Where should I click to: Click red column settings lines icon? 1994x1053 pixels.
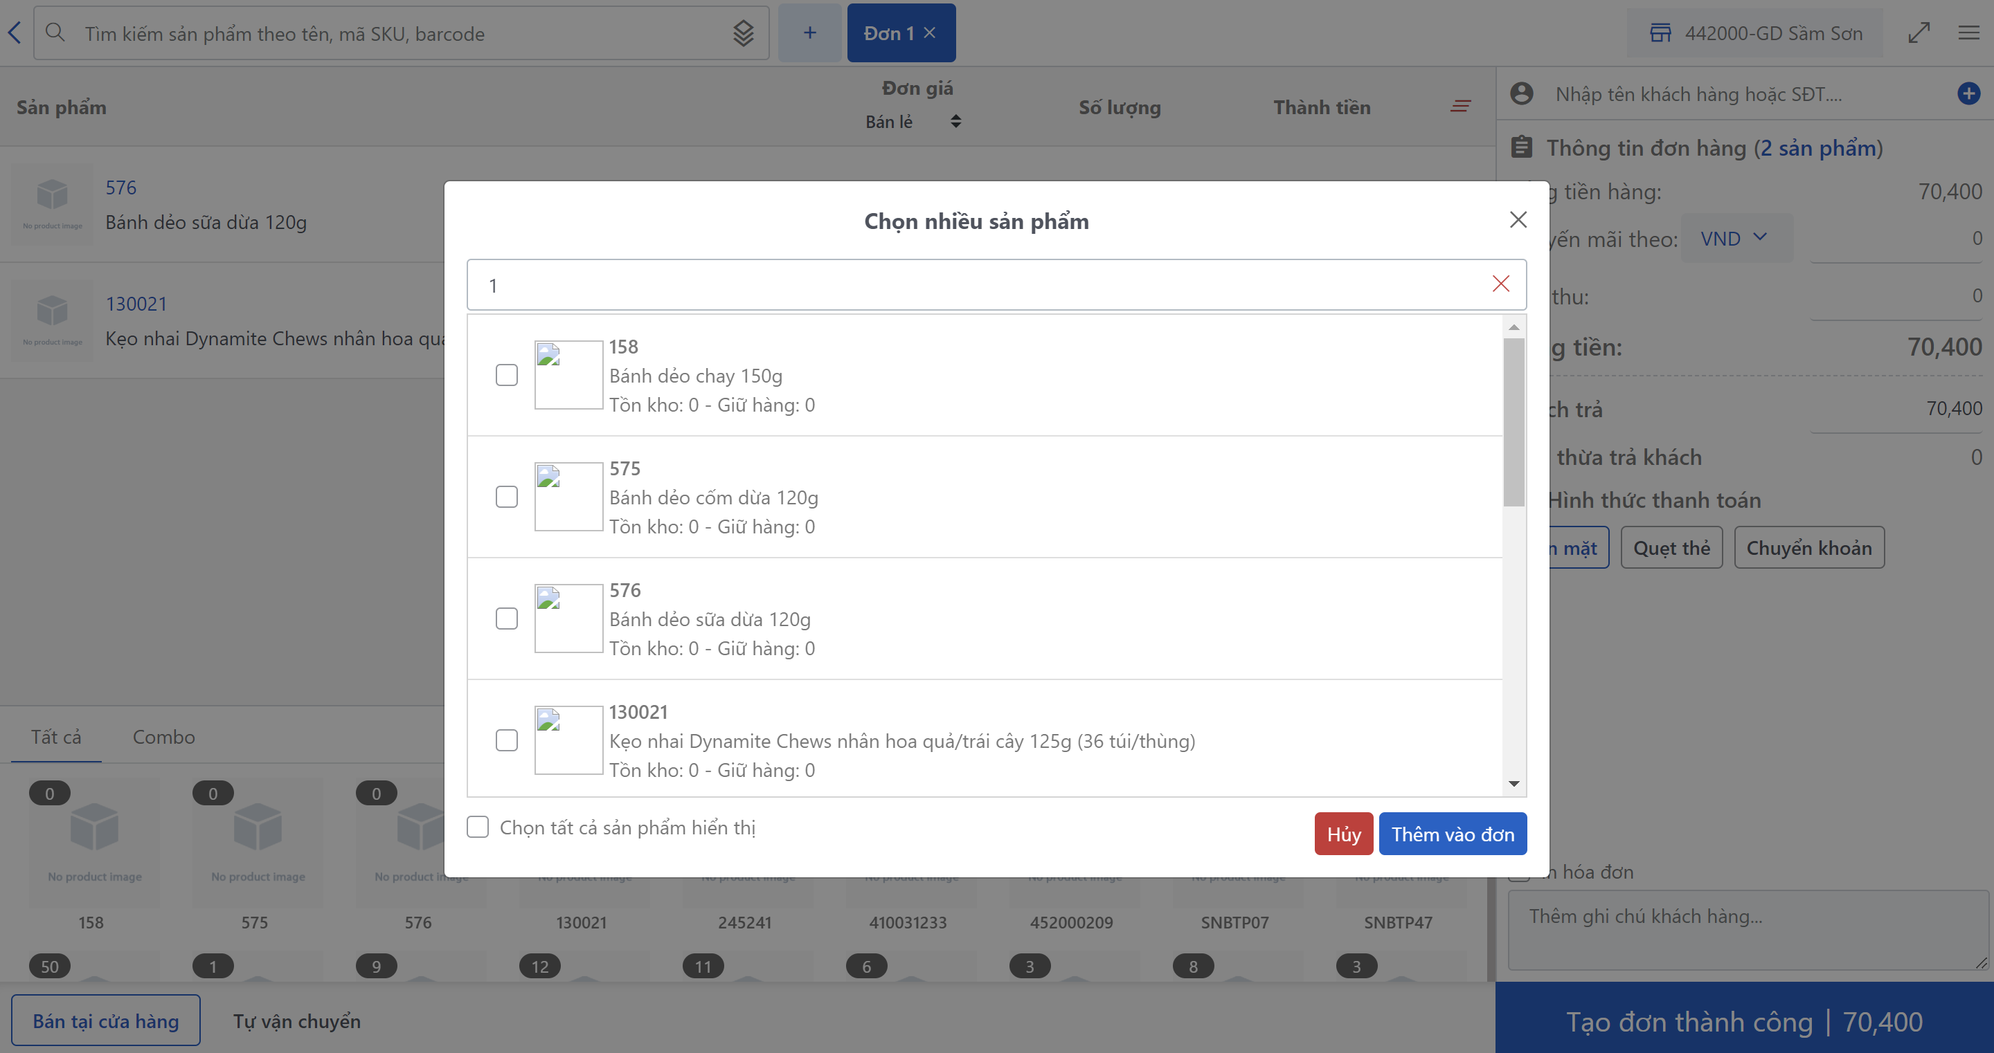1460,107
